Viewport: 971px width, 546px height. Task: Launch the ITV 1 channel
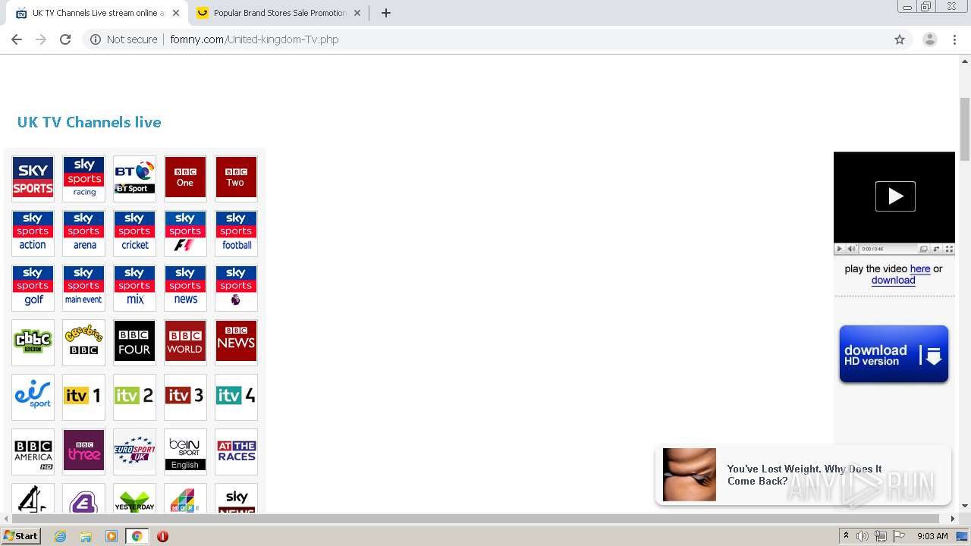click(83, 397)
